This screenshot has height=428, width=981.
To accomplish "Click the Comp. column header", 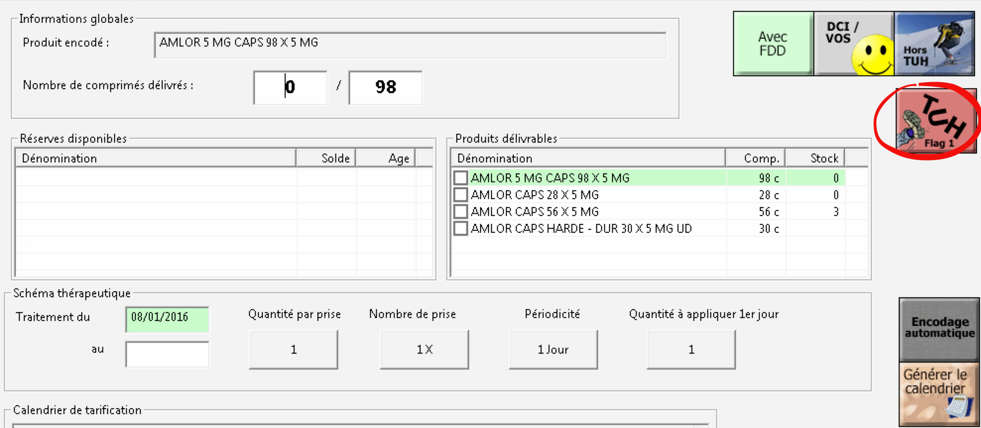I will [x=755, y=159].
